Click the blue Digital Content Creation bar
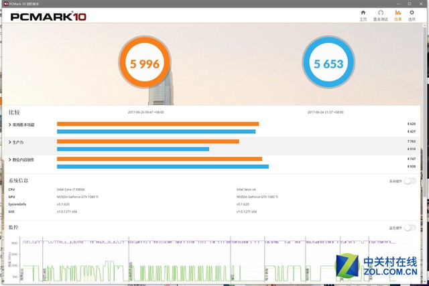 [x=162, y=166]
